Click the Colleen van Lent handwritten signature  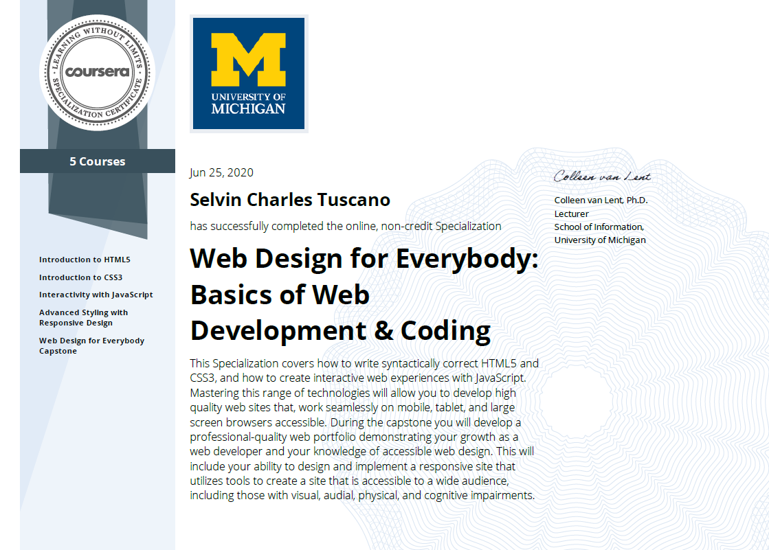pos(602,176)
